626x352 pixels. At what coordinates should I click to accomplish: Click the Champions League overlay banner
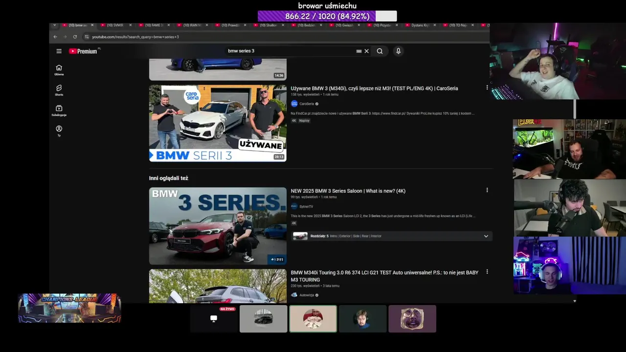(x=69, y=308)
